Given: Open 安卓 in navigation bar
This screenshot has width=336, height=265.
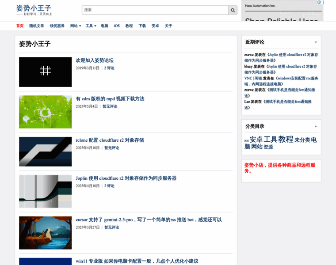Looking at the screenshot, I should click(x=155, y=26).
